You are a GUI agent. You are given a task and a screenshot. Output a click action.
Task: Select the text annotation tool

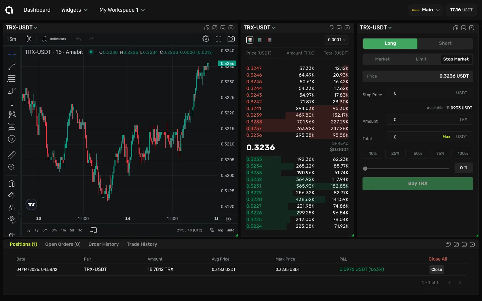[12, 103]
